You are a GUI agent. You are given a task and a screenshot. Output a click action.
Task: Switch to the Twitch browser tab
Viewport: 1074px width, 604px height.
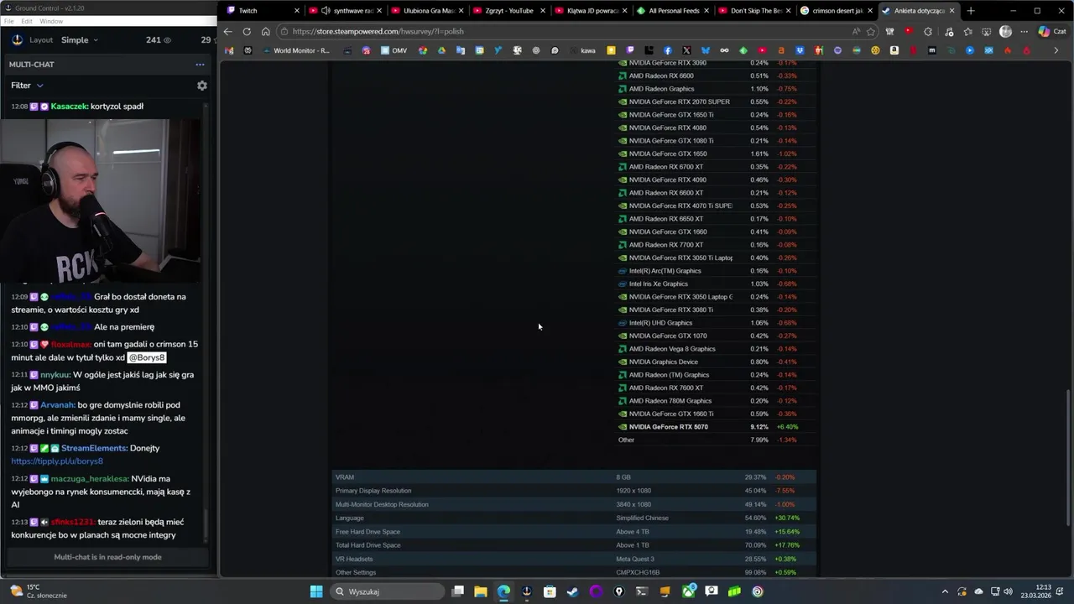pyautogui.click(x=263, y=11)
